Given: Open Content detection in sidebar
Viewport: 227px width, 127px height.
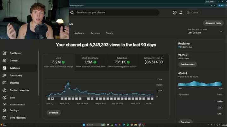Looking at the screenshot, I should 19,90.
